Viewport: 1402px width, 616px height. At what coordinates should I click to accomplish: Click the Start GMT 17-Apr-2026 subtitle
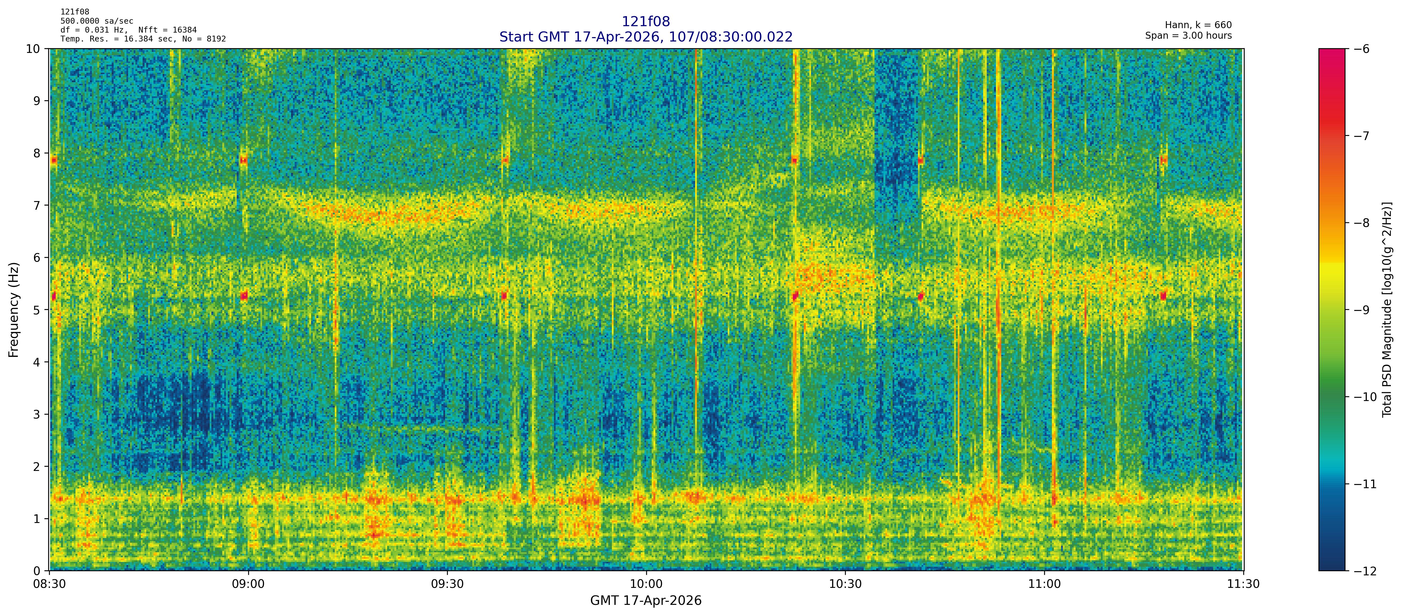click(646, 37)
